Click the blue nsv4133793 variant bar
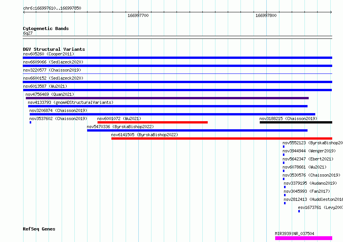Viewport: 343px width, 242px height. pos(168,106)
